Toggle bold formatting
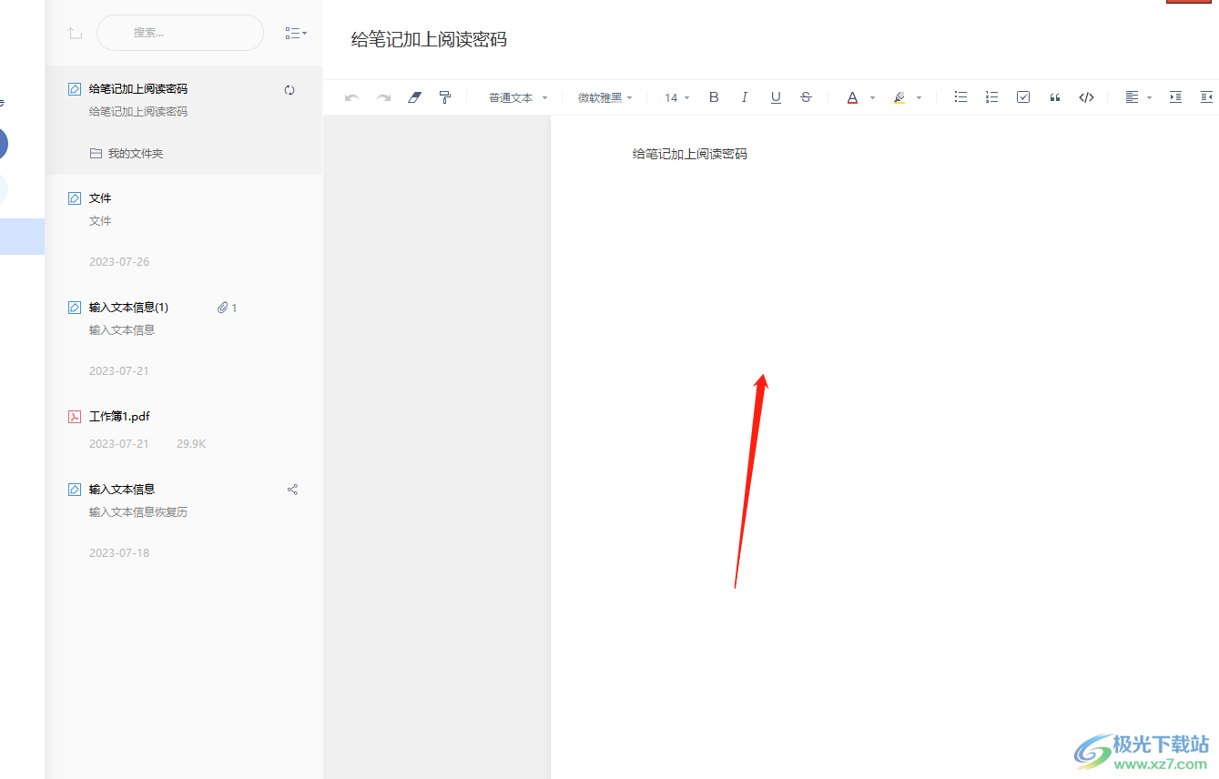Image resolution: width=1219 pixels, height=779 pixels. coord(714,97)
